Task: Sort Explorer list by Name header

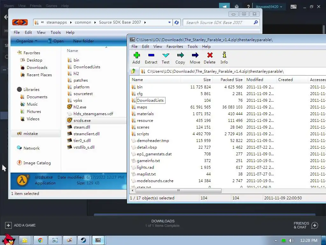Action: pyautogui.click(x=72, y=51)
